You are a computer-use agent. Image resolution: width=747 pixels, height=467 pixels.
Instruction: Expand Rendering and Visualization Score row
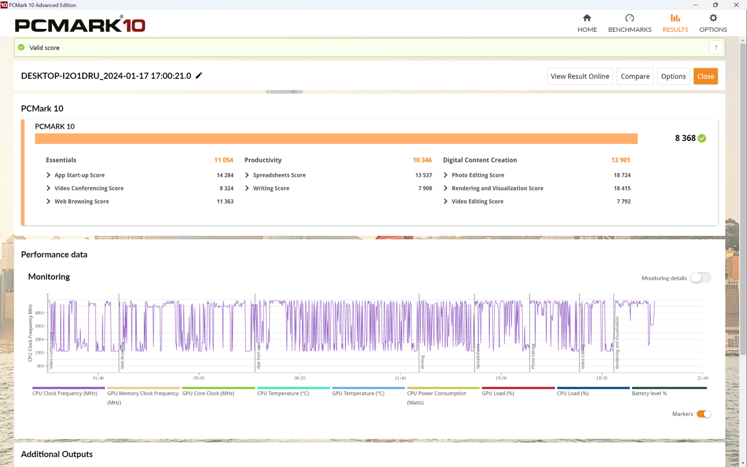click(x=446, y=188)
